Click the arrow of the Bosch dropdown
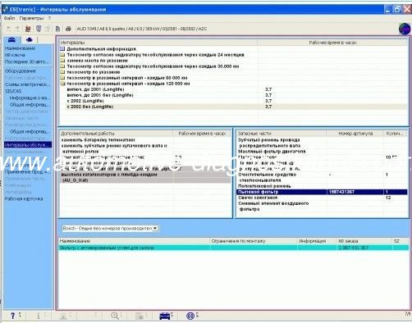This screenshot has width=412, height=323. 155,228
